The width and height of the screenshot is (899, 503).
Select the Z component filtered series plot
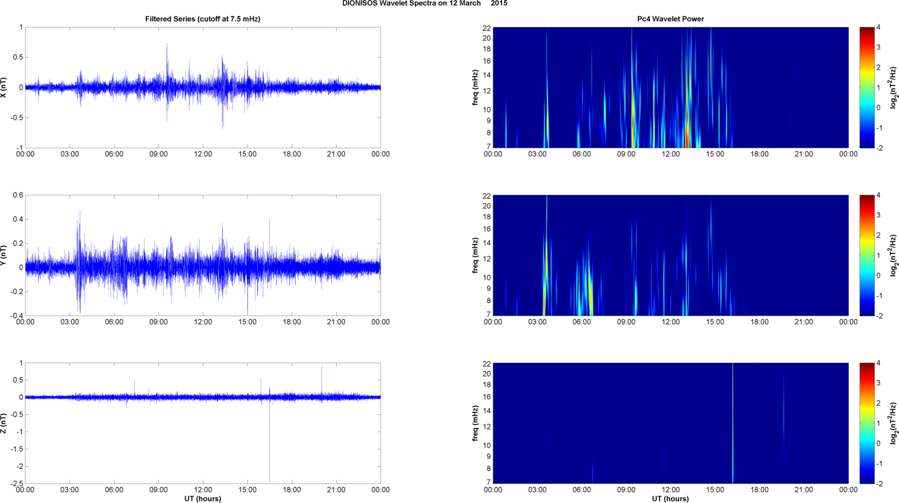pos(203,423)
